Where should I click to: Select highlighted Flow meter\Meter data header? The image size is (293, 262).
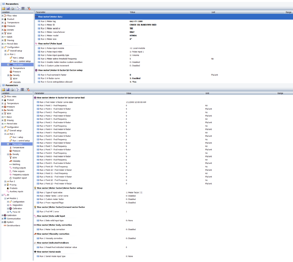click(164, 17)
